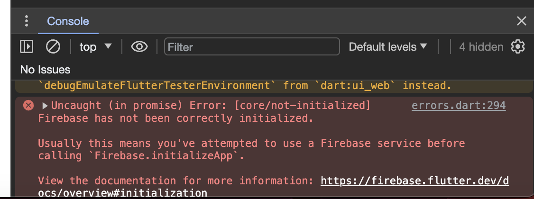
Task: Focus the Filter input field
Action: 252,47
